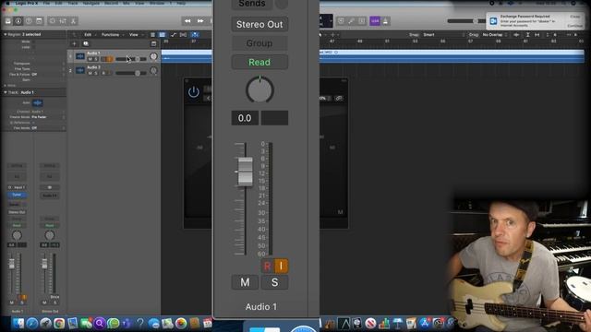
Task: Toggle the Inspector button in control bar
Action: 18,21
